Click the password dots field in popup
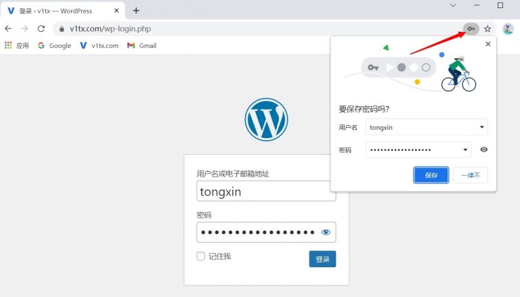This screenshot has height=297, width=520. pos(418,150)
